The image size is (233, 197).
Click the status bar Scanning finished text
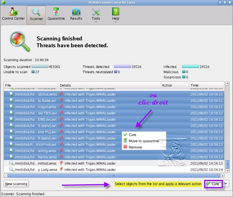pyautogui.click(x=30, y=194)
